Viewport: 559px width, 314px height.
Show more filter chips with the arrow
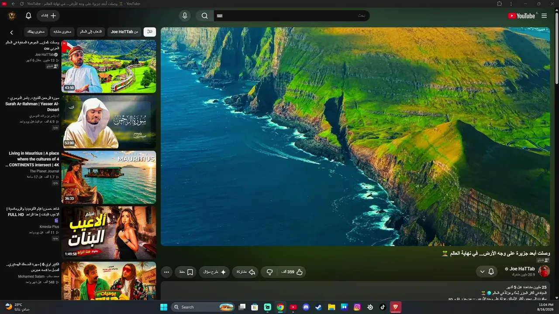[x=12, y=32]
